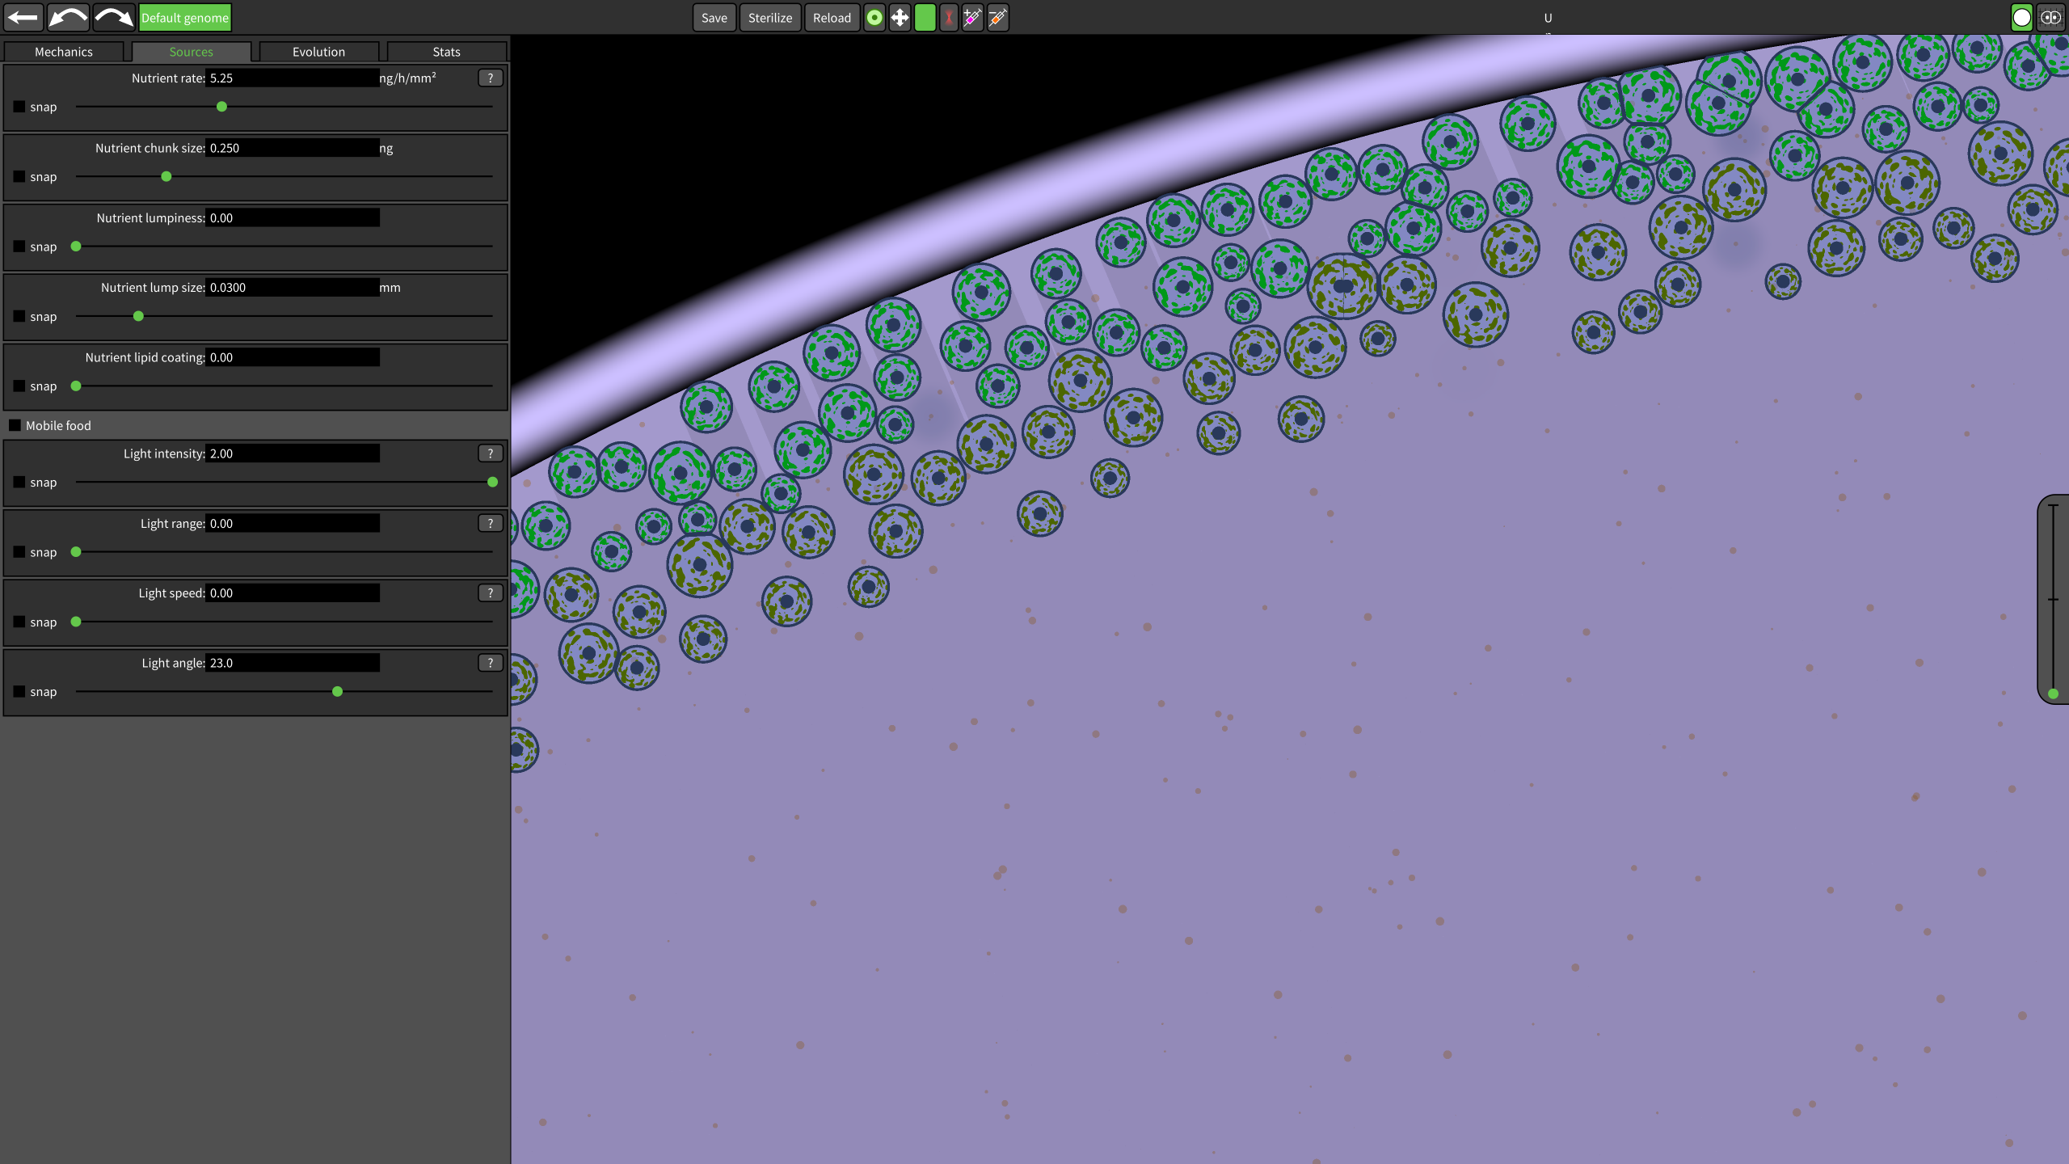Click the solid green square tool
This screenshot has height=1164, width=2069.
925,18
